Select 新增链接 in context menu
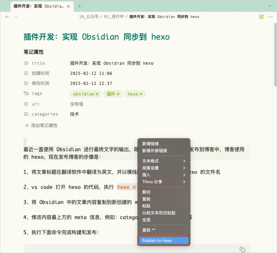 click(164, 144)
